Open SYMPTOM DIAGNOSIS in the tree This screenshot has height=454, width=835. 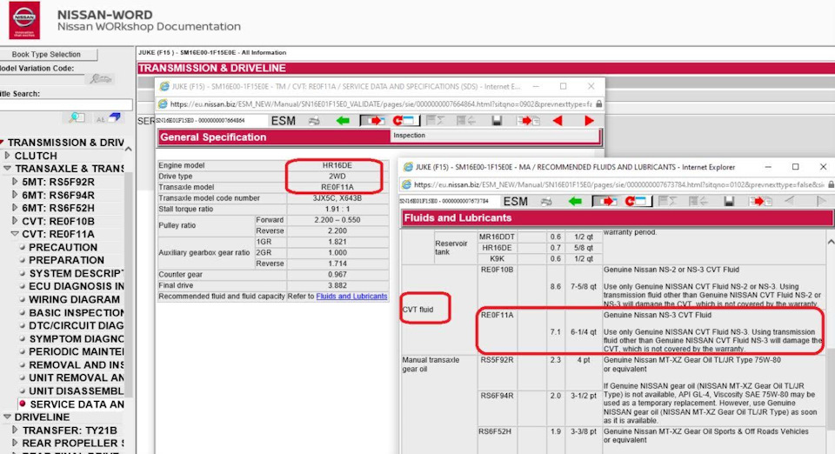coord(77,339)
